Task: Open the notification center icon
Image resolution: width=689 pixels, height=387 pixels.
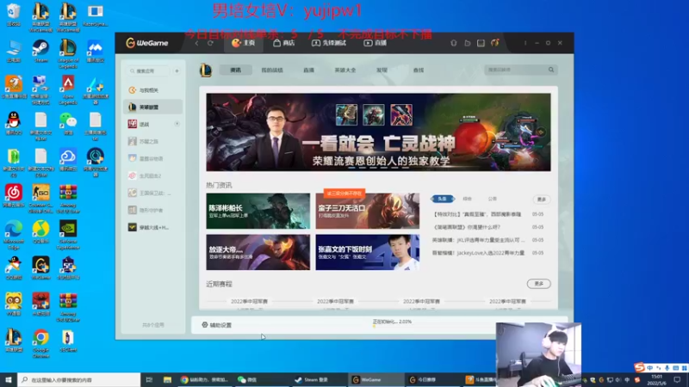Action: pyautogui.click(x=677, y=379)
